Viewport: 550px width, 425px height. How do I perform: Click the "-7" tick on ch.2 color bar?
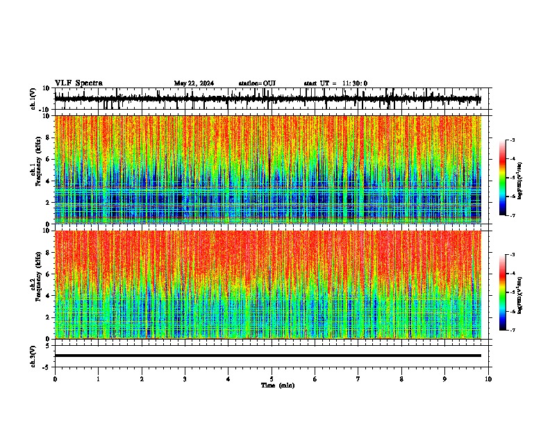(x=512, y=330)
